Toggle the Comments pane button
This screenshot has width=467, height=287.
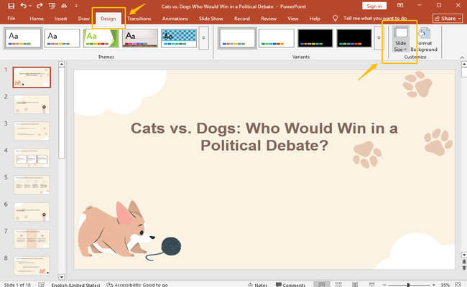tap(290, 285)
